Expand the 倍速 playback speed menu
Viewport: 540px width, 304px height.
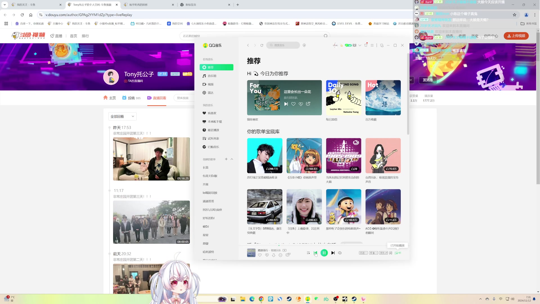coord(363,253)
